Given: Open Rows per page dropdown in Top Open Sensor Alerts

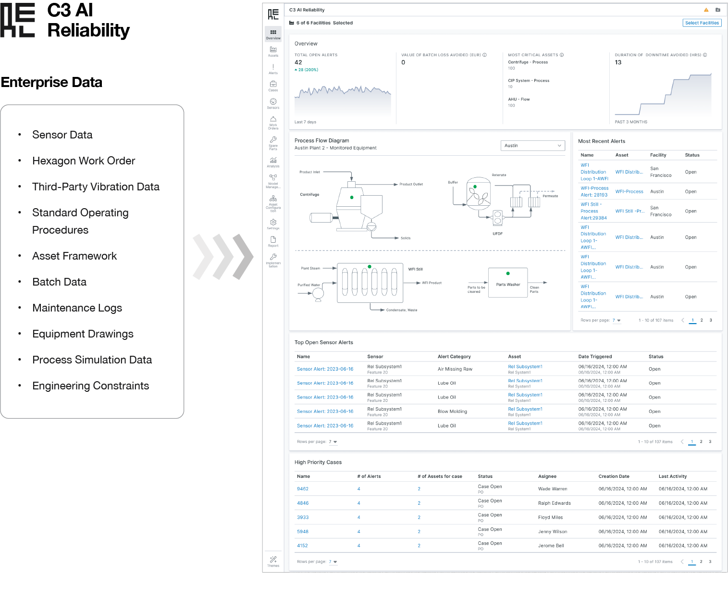Looking at the screenshot, I should click(333, 442).
